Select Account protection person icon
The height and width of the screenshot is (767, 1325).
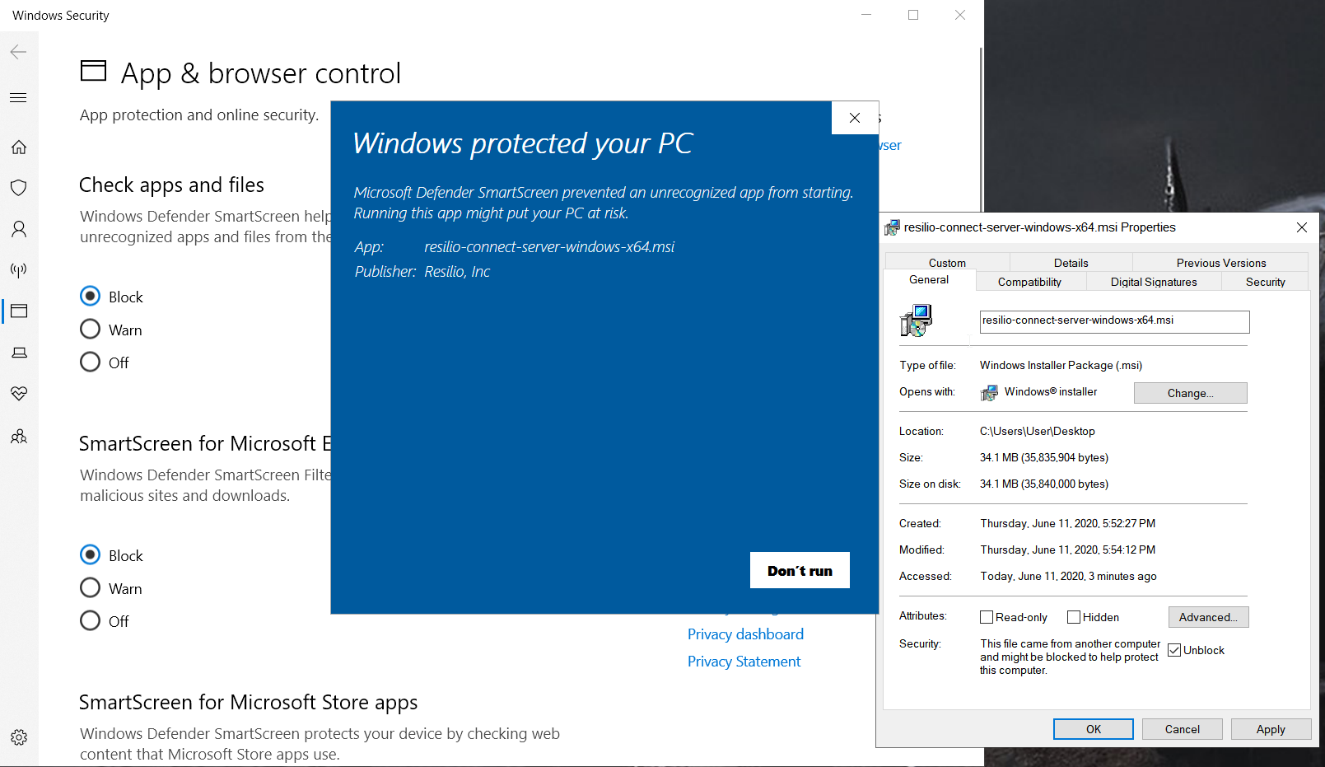(19, 229)
